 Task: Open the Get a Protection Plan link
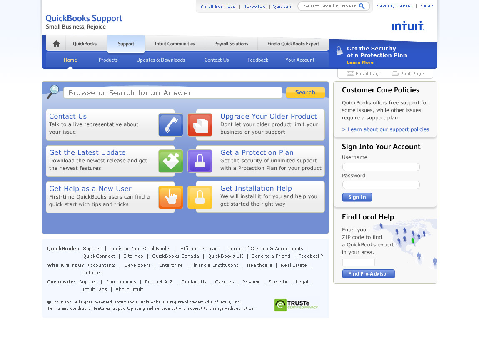click(257, 152)
